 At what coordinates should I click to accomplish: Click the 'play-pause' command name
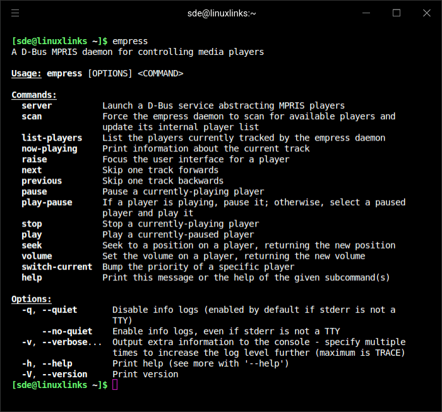tap(47, 203)
